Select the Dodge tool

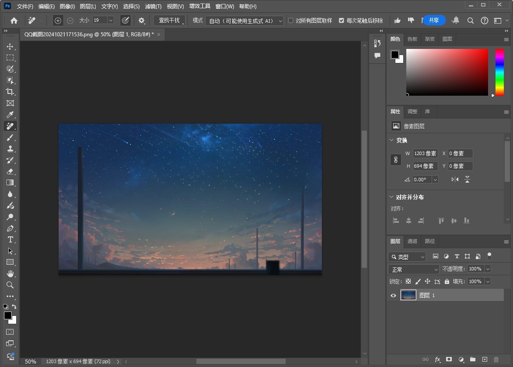pos(10,217)
